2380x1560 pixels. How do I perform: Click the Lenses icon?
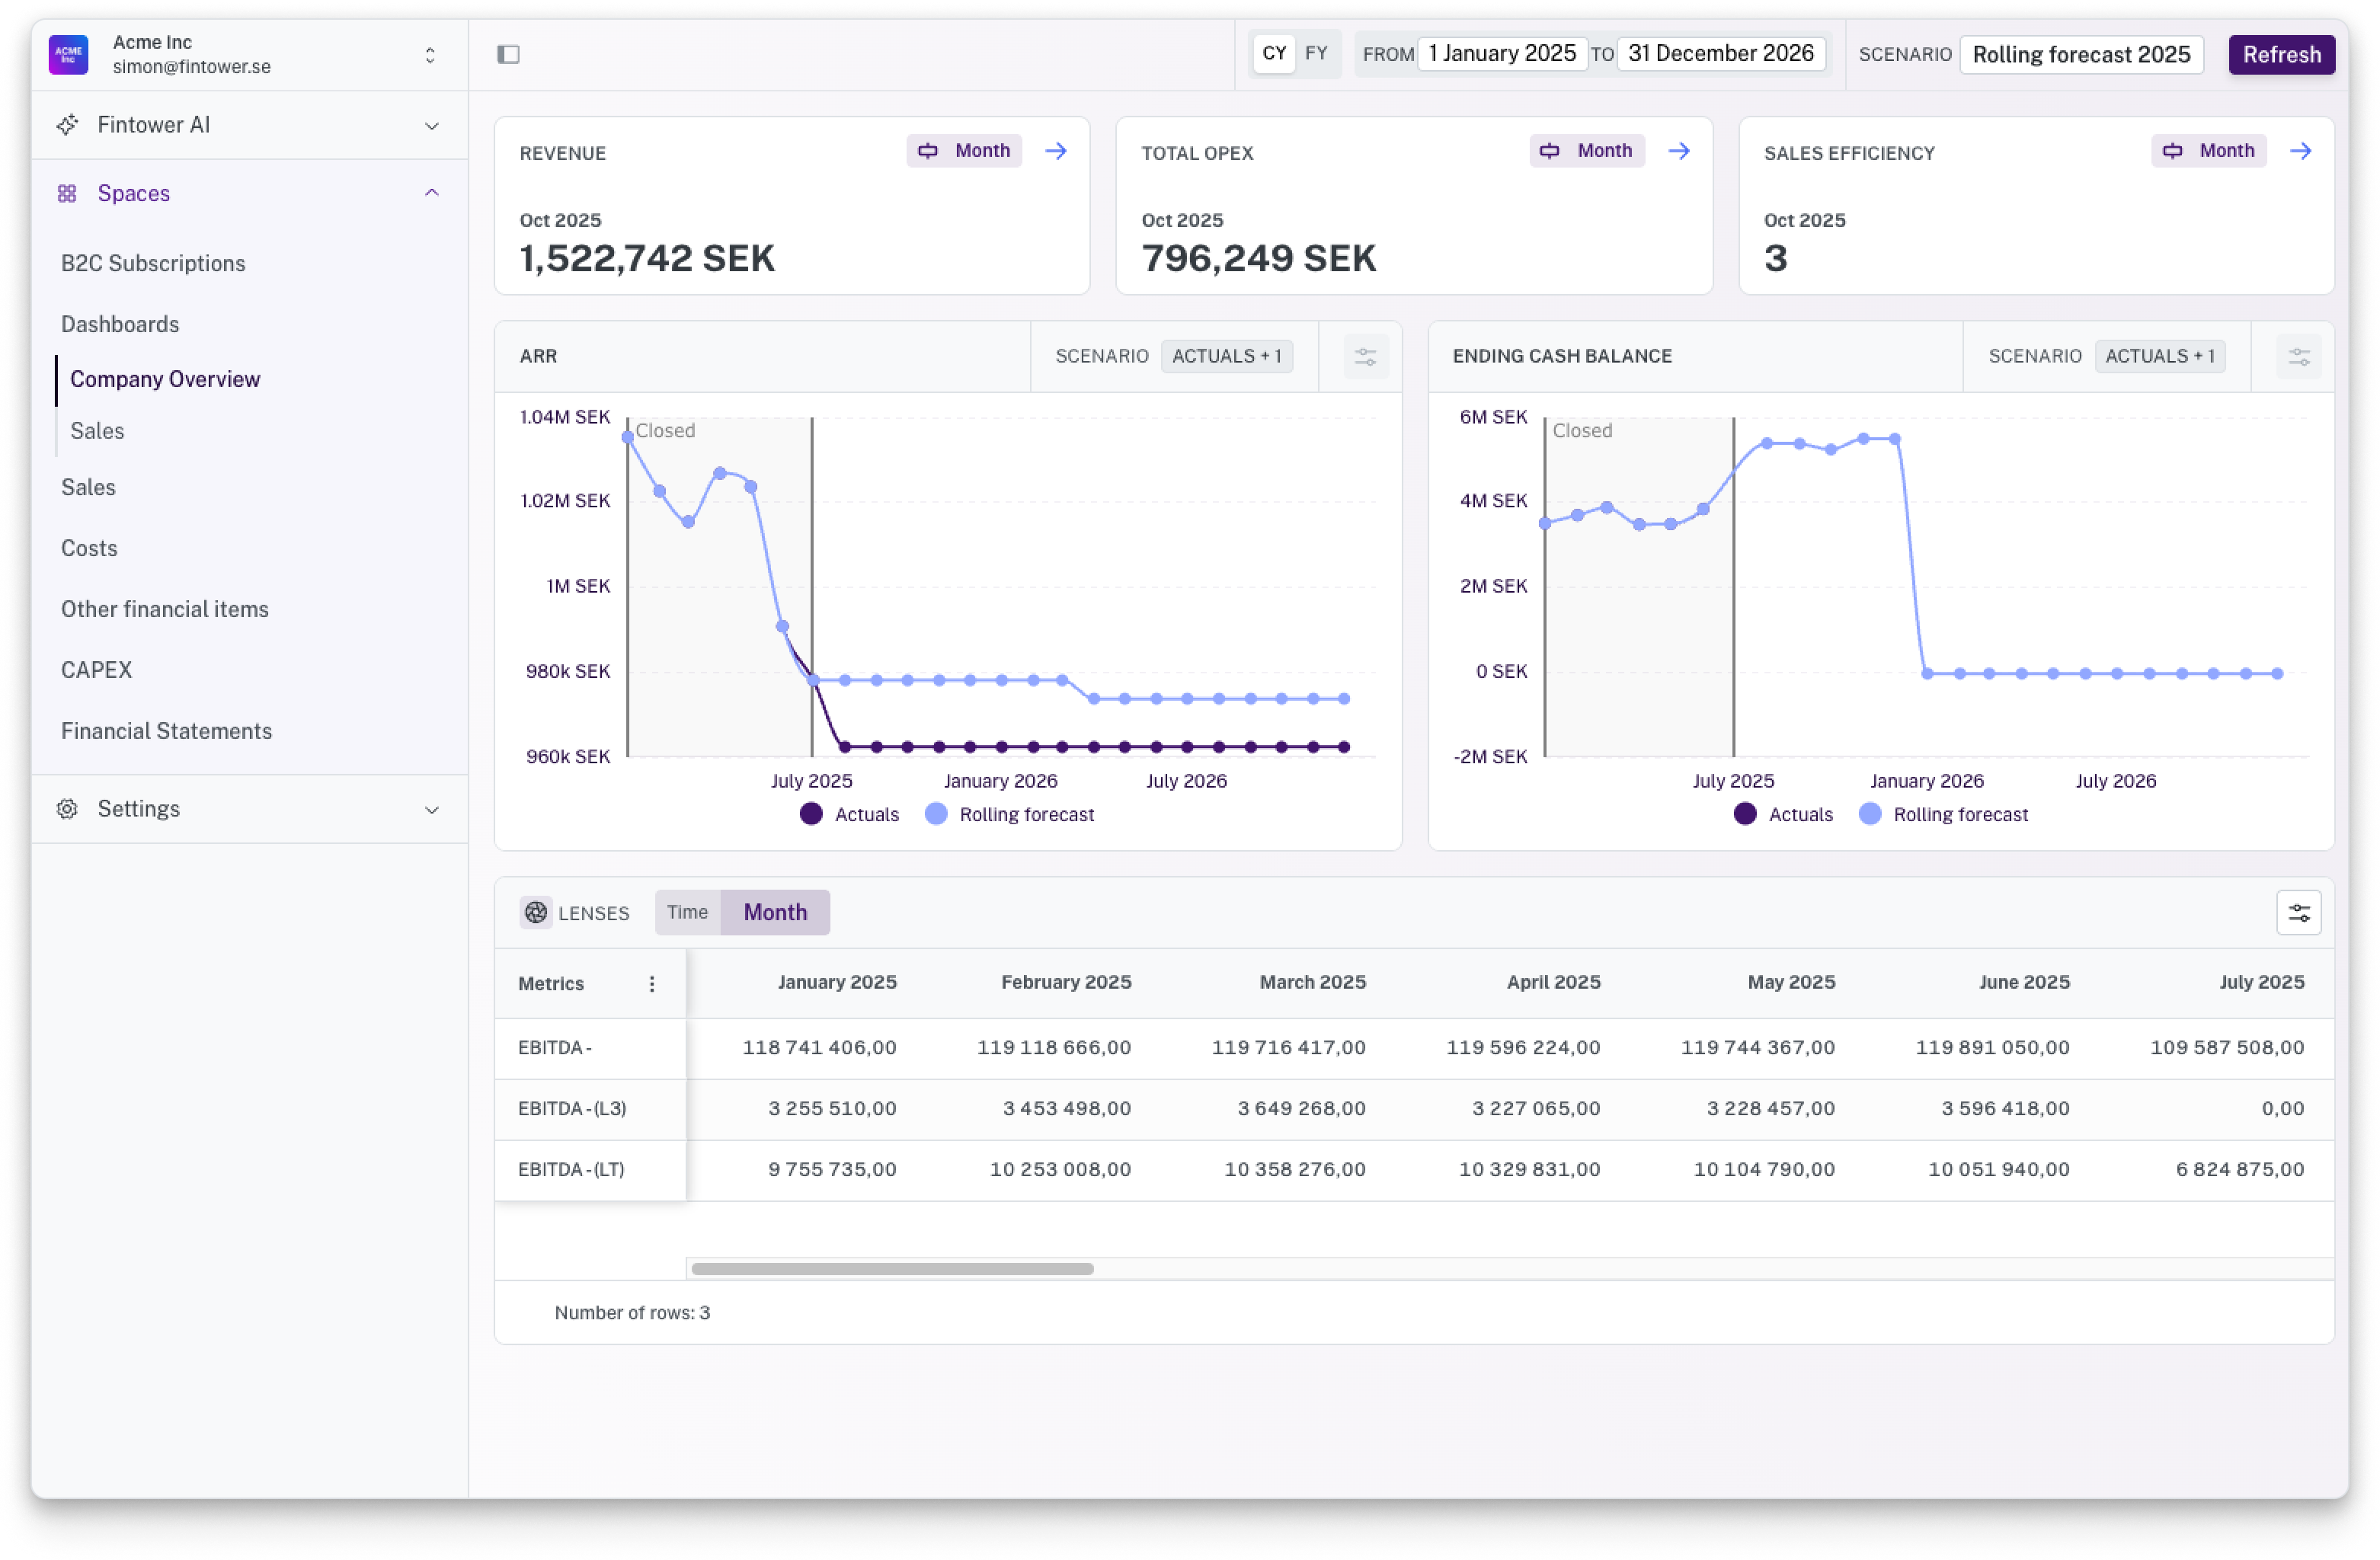(x=536, y=912)
